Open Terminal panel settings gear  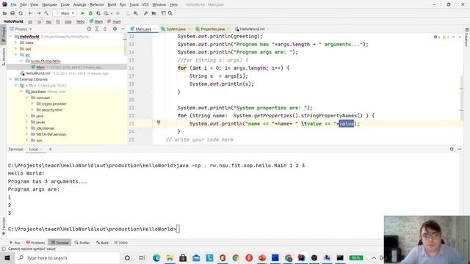tap(452, 149)
